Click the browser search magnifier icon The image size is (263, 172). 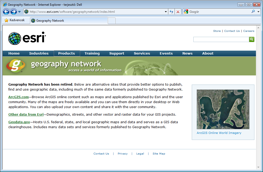click(x=253, y=11)
